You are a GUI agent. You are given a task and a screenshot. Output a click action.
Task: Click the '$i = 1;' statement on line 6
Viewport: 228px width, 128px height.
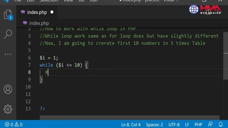click(49, 58)
